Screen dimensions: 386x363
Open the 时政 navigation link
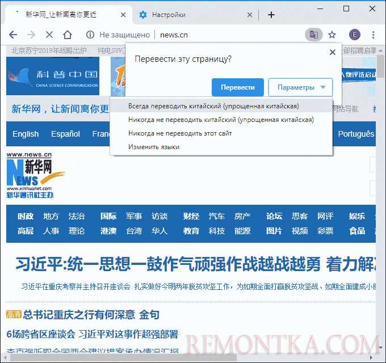coord(26,216)
